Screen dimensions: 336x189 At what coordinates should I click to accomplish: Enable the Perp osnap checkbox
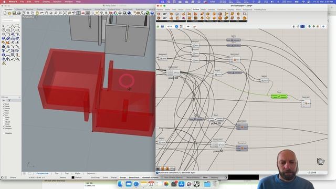(x=4, y=118)
